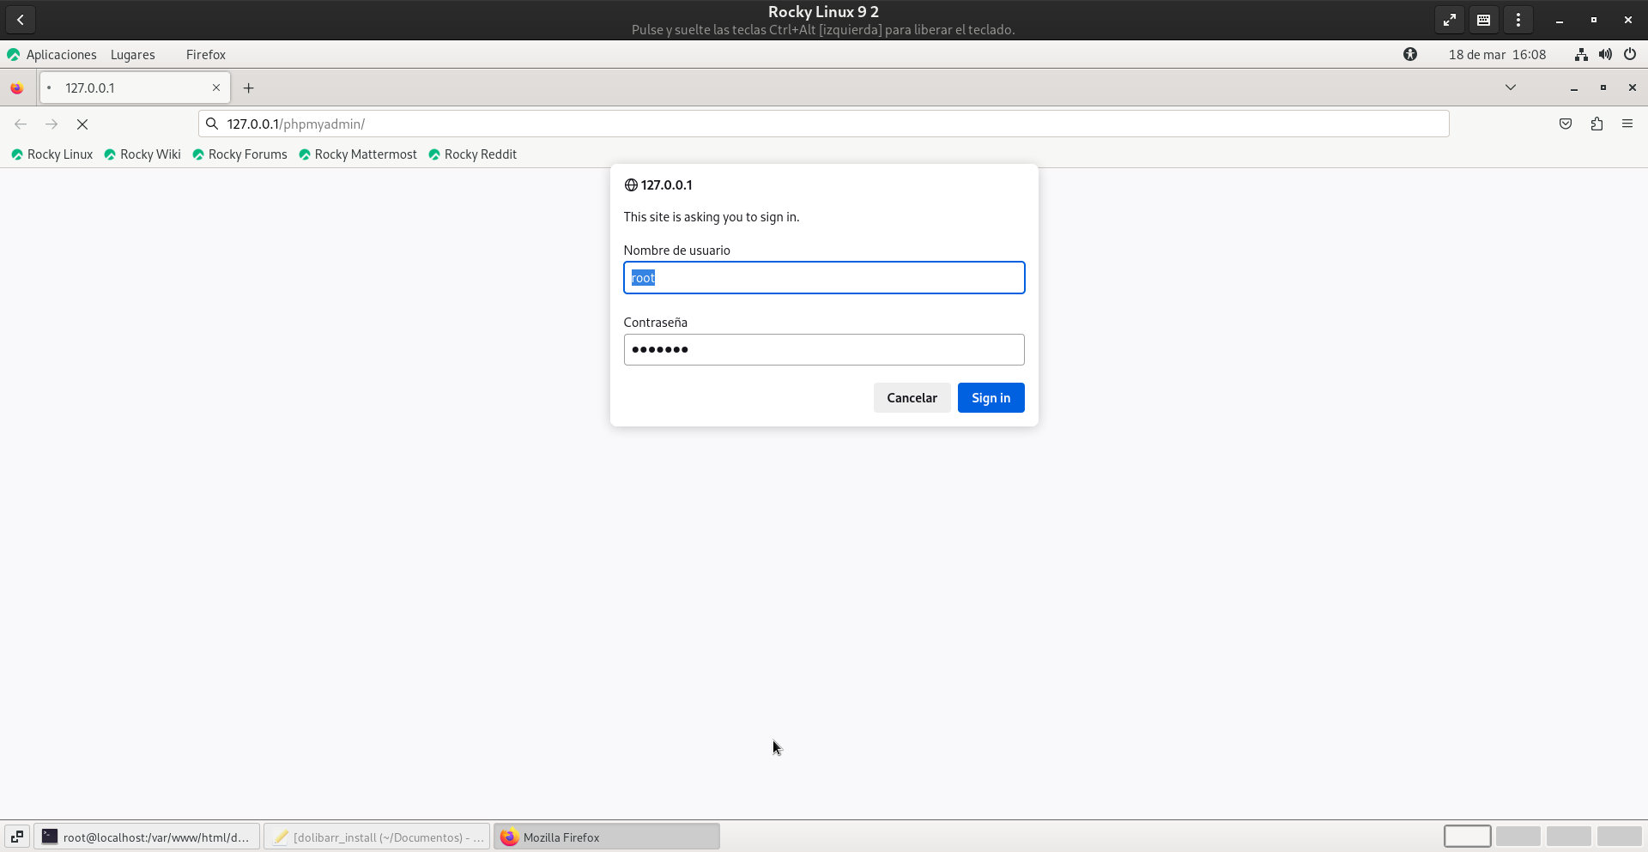Stop page loading with X icon
1648x852 pixels.
click(82, 124)
